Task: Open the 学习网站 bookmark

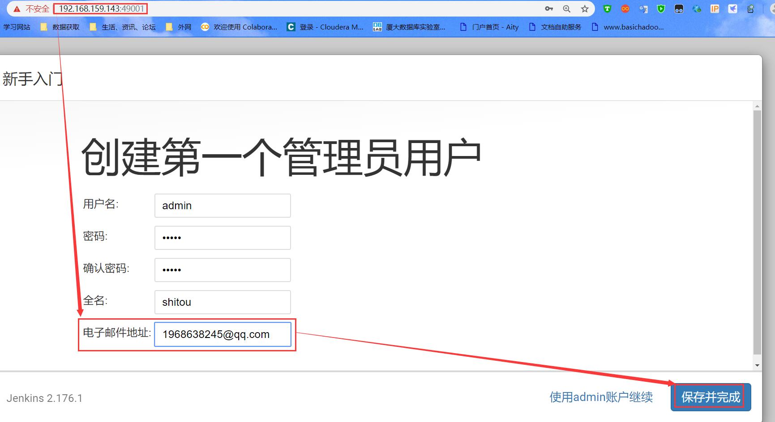Action: coord(17,27)
